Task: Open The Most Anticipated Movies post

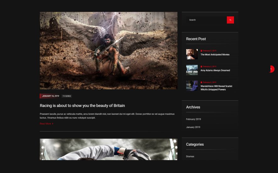Action: click(215, 55)
